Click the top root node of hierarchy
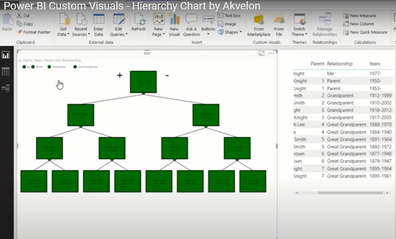 coord(143,82)
